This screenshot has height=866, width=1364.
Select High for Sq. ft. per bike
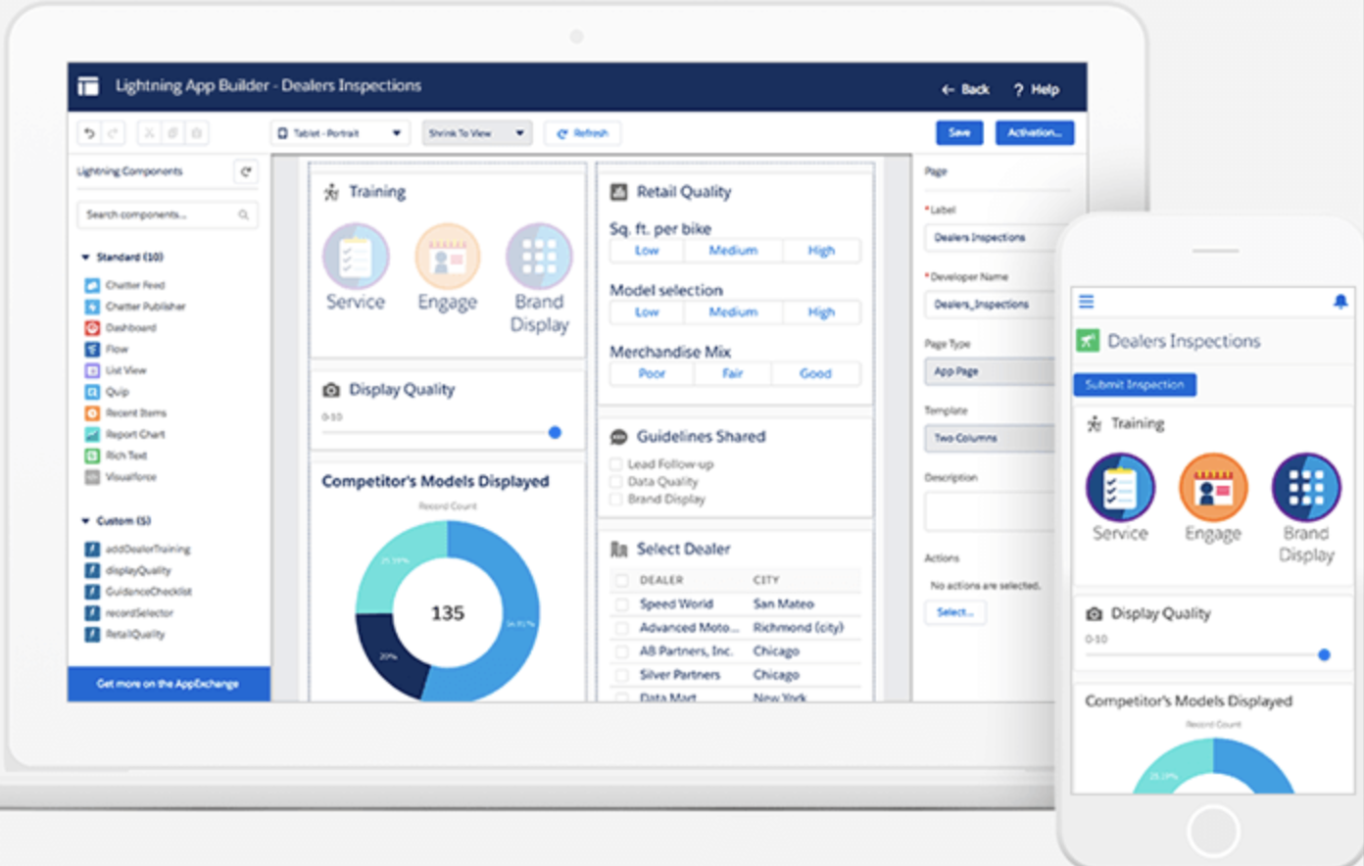[821, 251]
